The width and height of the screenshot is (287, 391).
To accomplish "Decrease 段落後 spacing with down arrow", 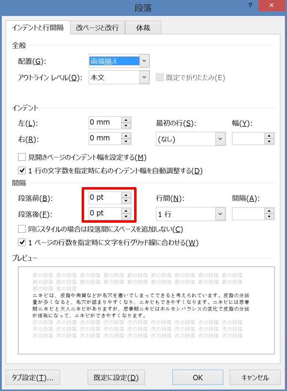I will click(126, 216).
